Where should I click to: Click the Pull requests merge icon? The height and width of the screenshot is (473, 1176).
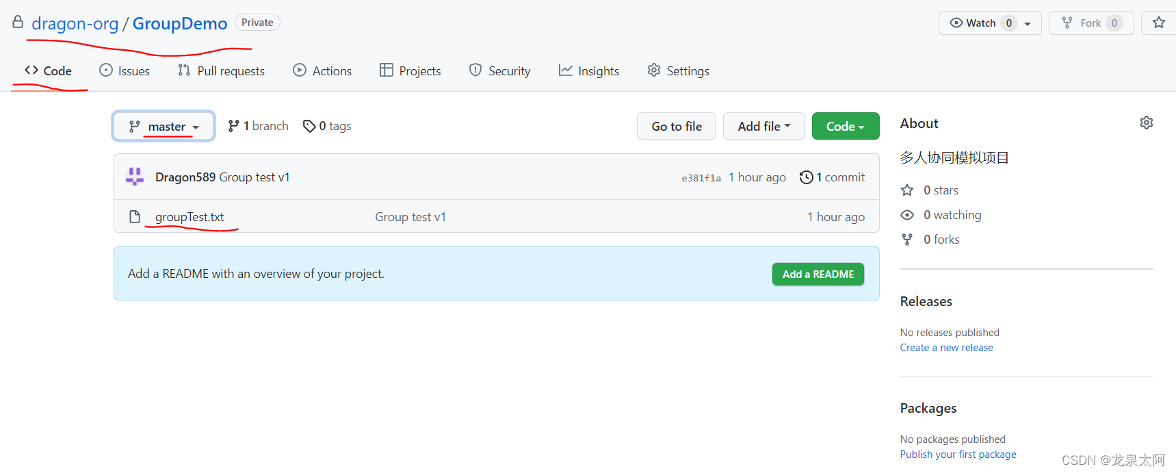184,70
